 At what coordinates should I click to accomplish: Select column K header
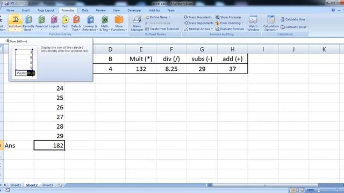[324, 49]
